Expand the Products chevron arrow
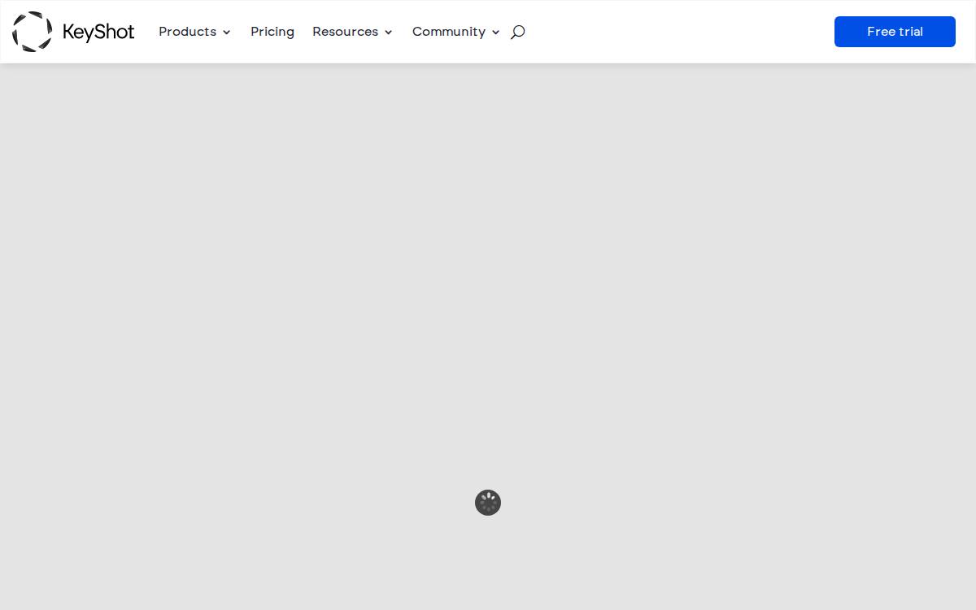Viewport: 976px width, 610px height. click(226, 33)
